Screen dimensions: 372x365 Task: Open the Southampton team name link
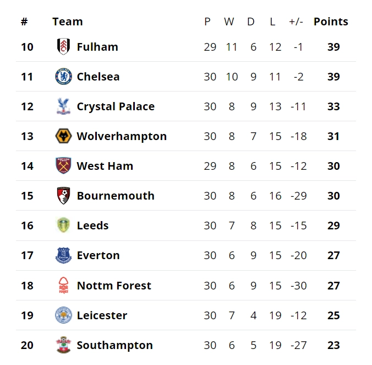coord(114,345)
